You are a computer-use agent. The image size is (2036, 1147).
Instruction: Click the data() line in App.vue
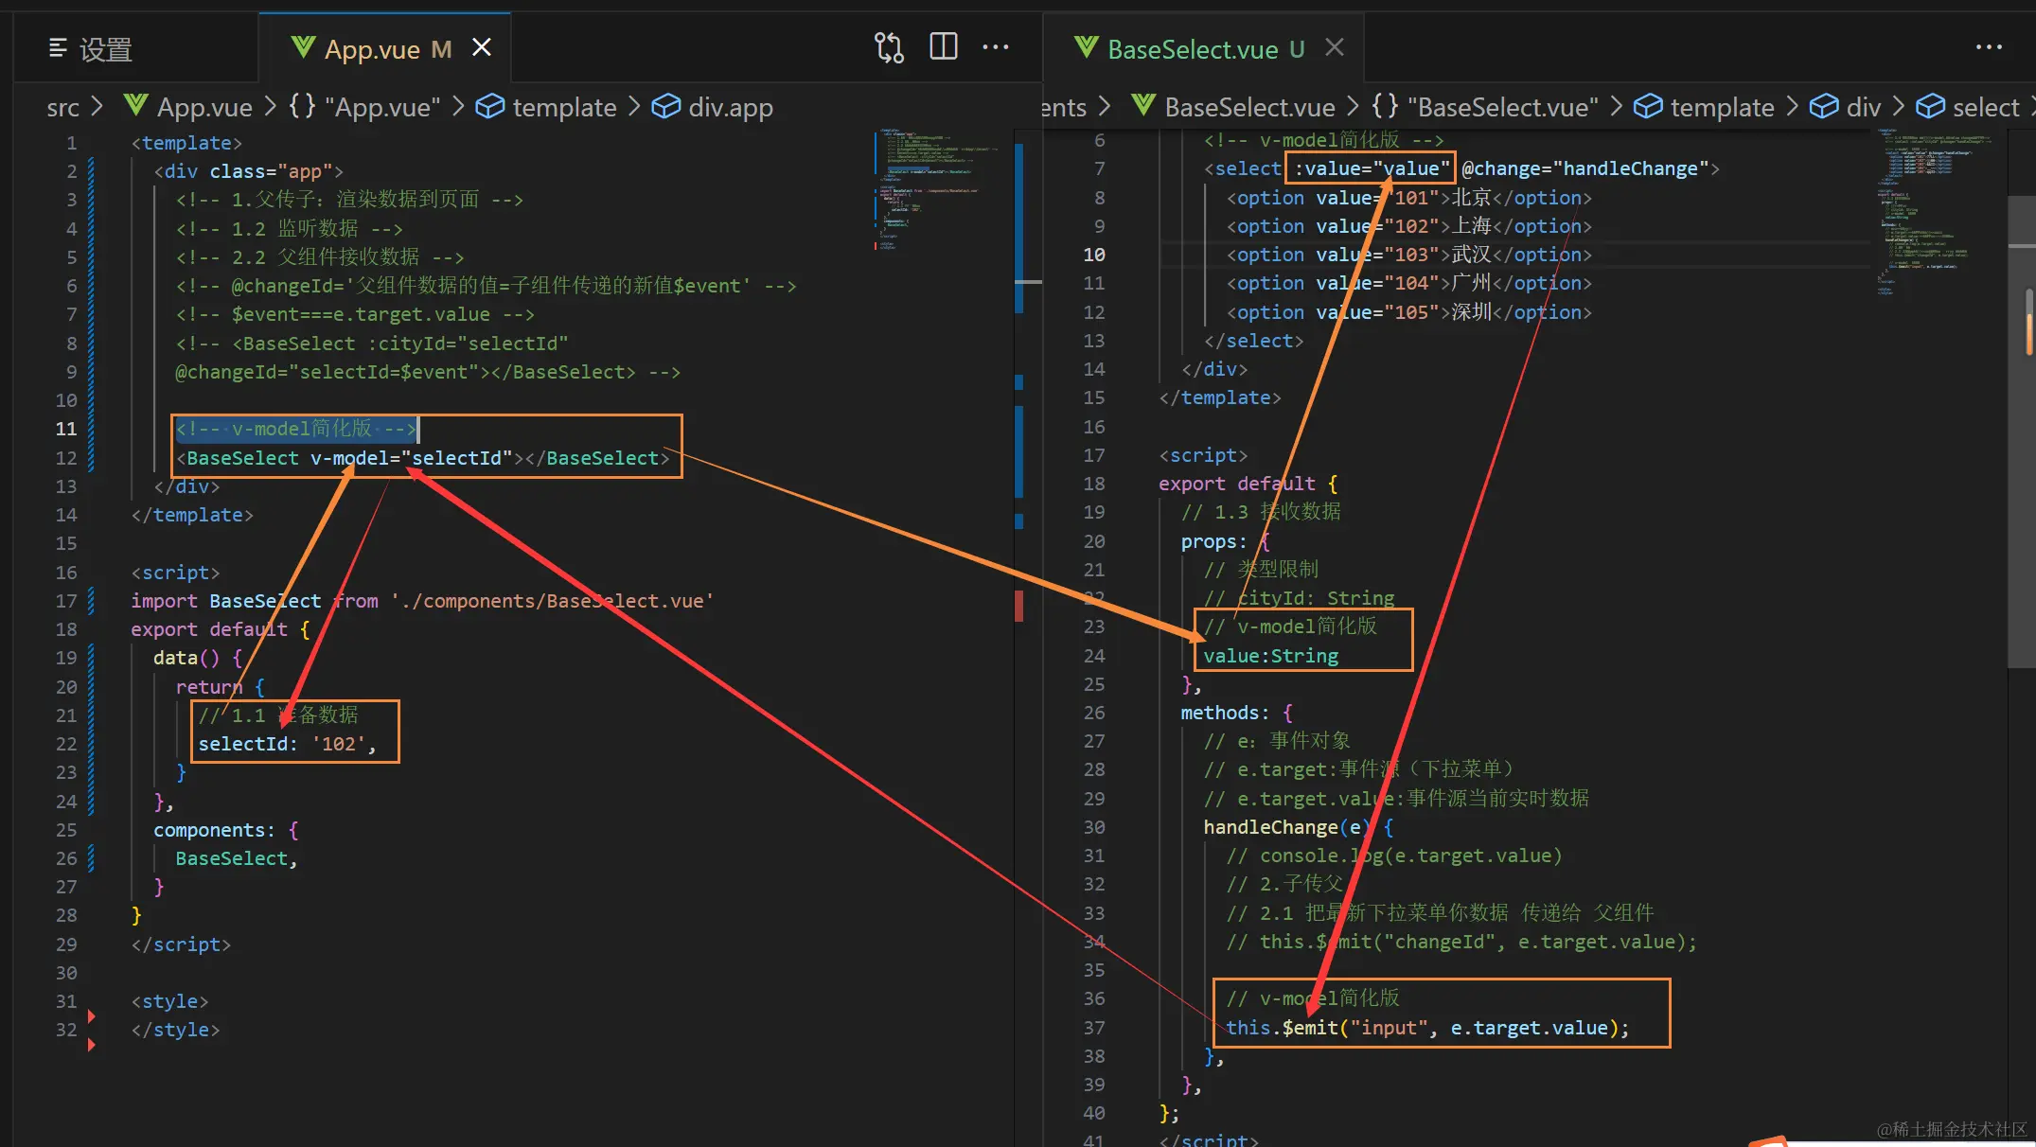[198, 659]
